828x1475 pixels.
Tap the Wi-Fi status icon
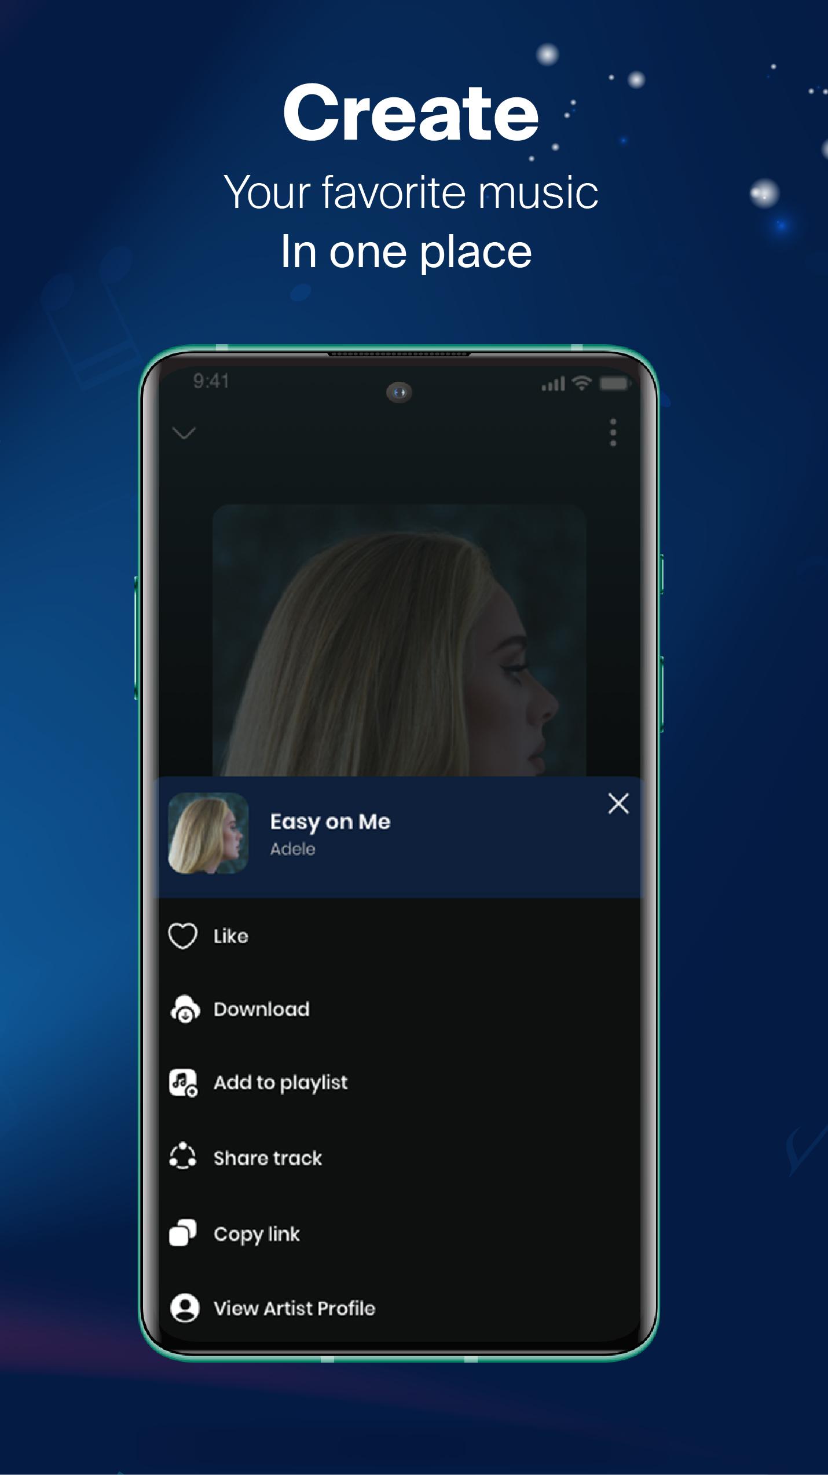(581, 382)
